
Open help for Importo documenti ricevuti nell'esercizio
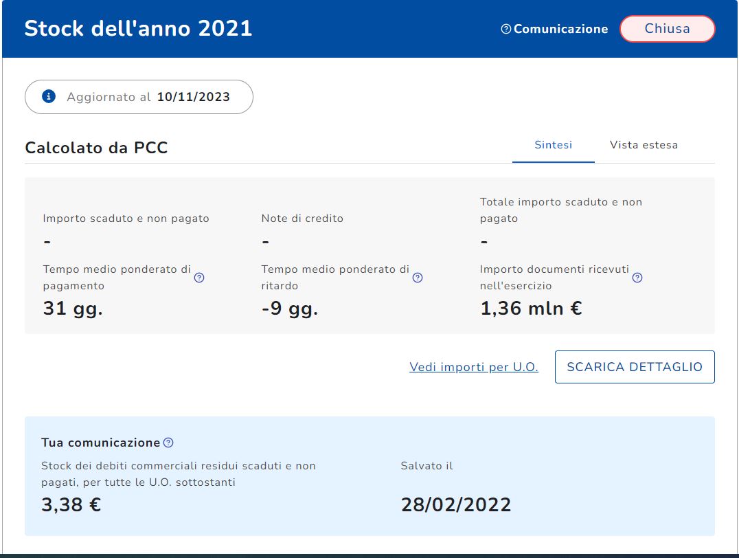(637, 278)
